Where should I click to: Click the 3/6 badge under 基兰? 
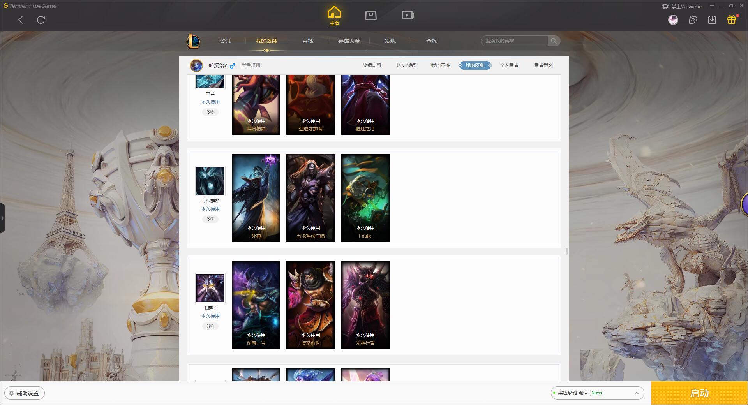coord(210,112)
